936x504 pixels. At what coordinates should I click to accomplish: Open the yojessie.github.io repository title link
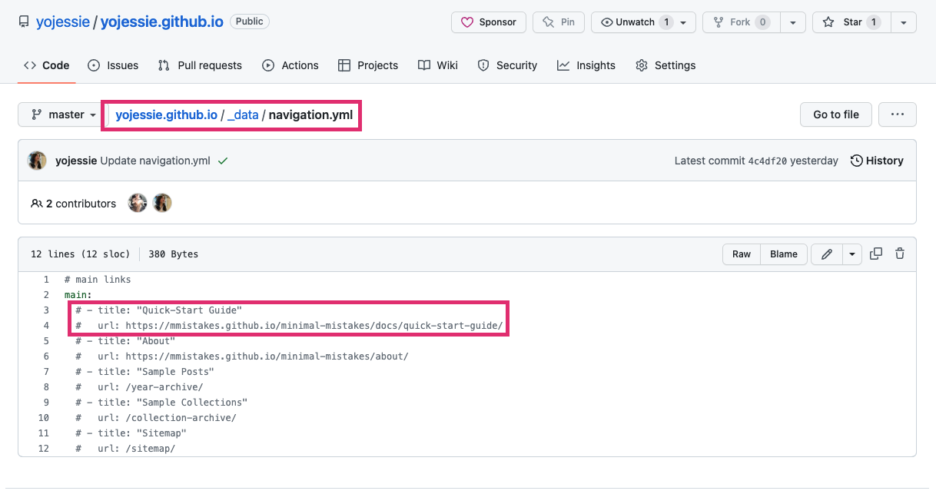(162, 22)
